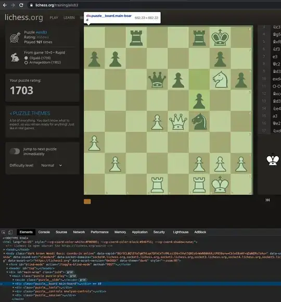The width and height of the screenshot is (281, 302).
Task: Expand the blind-mode form node
Action: click(7, 265)
